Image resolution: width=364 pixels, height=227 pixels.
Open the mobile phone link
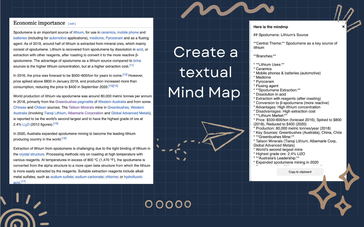pos(128,32)
